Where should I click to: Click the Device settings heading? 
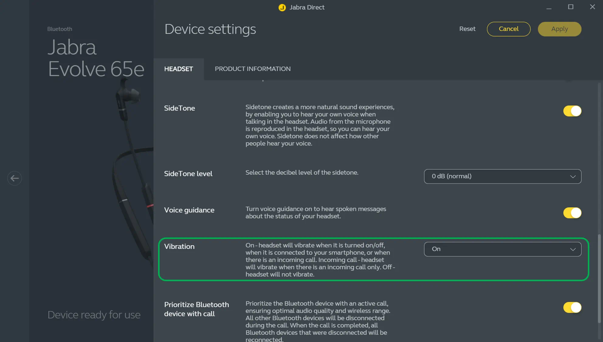pyautogui.click(x=210, y=29)
